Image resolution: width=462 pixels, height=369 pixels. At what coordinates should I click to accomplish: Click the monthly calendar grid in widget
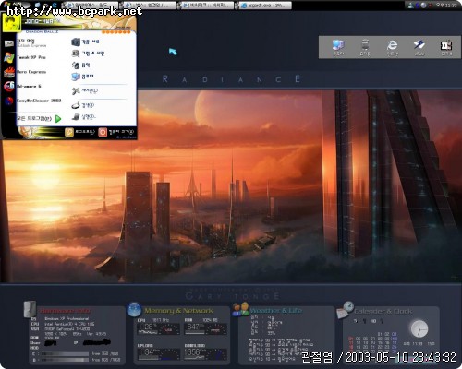pyautogui.click(x=373, y=342)
